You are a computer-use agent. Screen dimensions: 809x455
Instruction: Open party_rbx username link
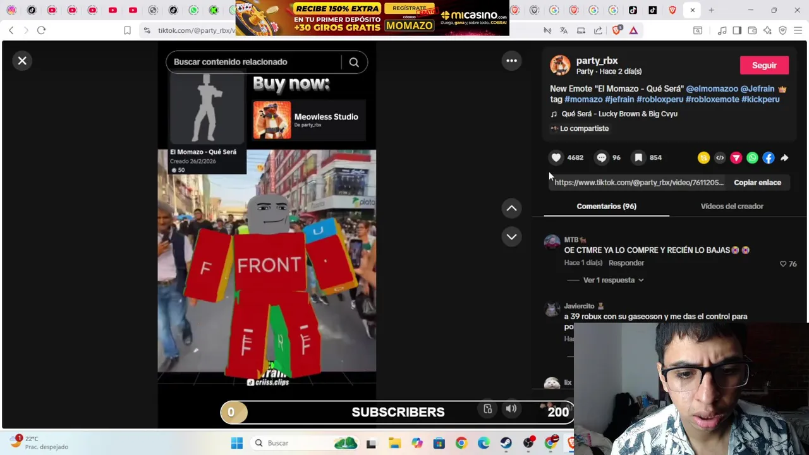[597, 61]
